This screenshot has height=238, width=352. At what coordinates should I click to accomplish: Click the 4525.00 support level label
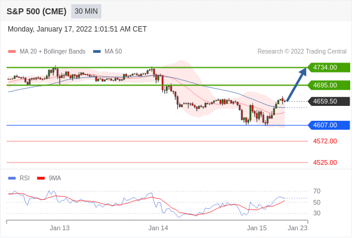click(x=325, y=162)
